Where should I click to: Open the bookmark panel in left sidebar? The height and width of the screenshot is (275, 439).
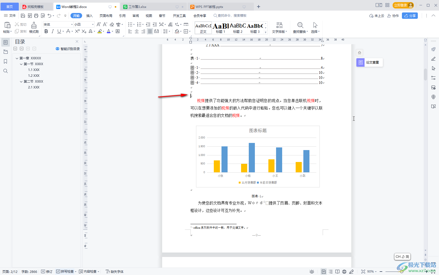point(5,61)
